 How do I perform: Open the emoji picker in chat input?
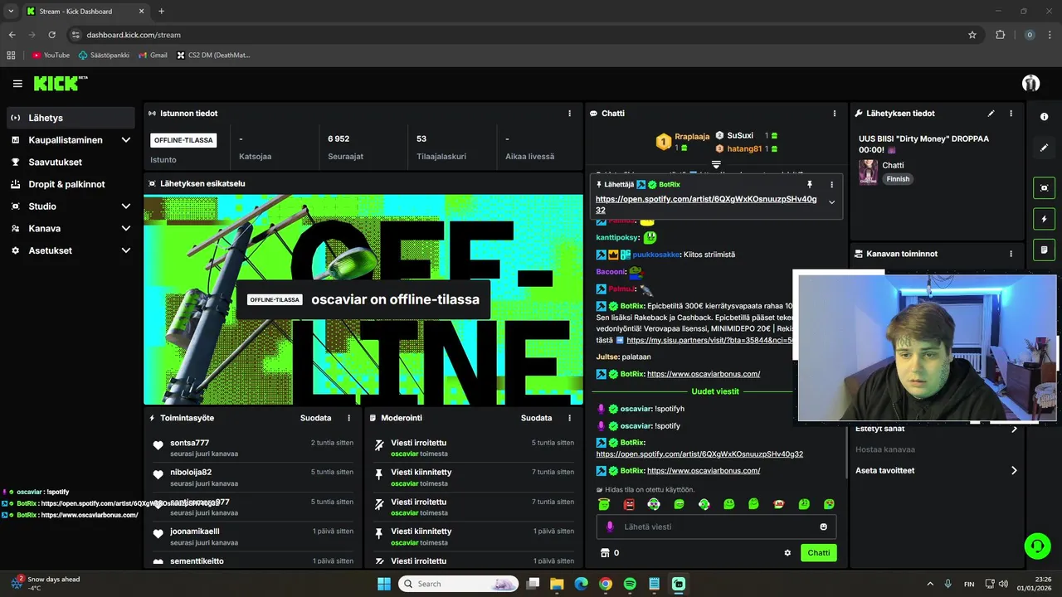(823, 527)
